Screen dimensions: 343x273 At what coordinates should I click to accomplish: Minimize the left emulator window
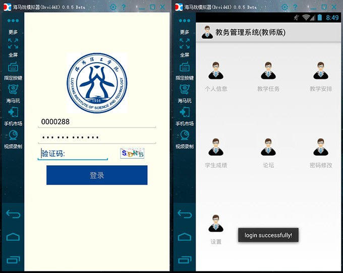coord(142,8)
